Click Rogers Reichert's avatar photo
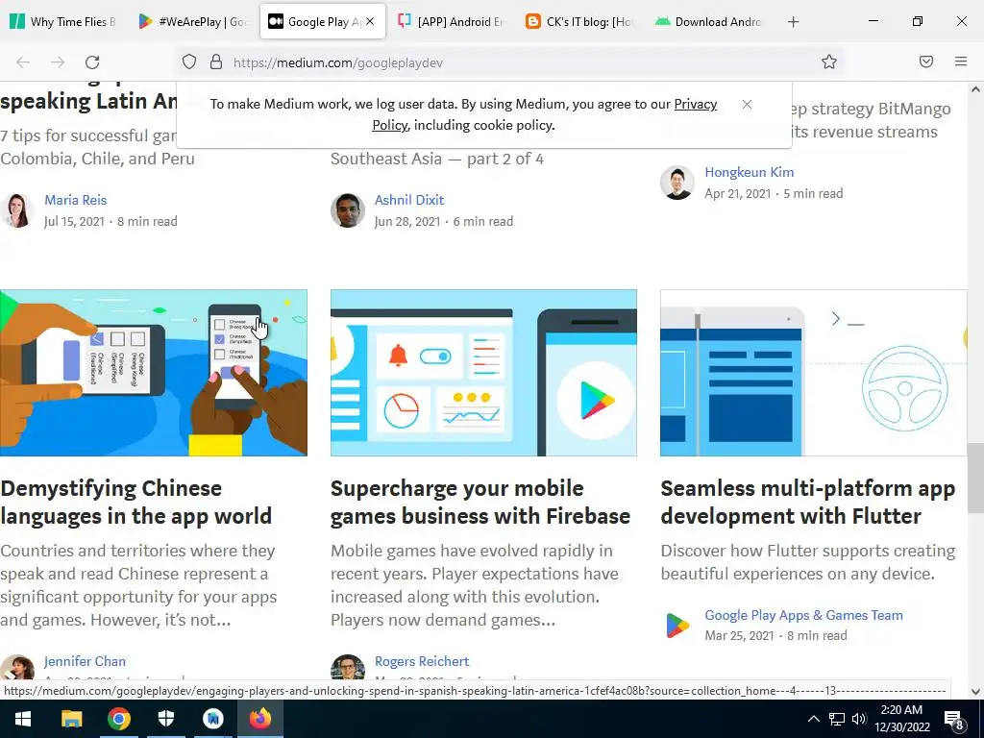This screenshot has height=738, width=984. click(348, 667)
